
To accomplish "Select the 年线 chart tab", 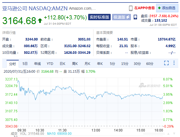I will (37, 64).
